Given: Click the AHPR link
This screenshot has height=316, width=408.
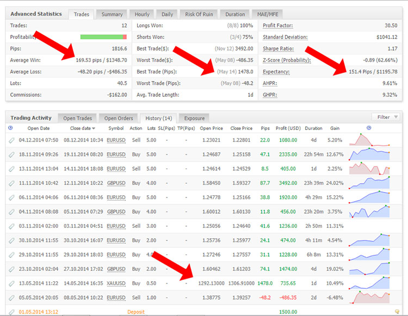Looking at the screenshot, I should click(x=270, y=83).
